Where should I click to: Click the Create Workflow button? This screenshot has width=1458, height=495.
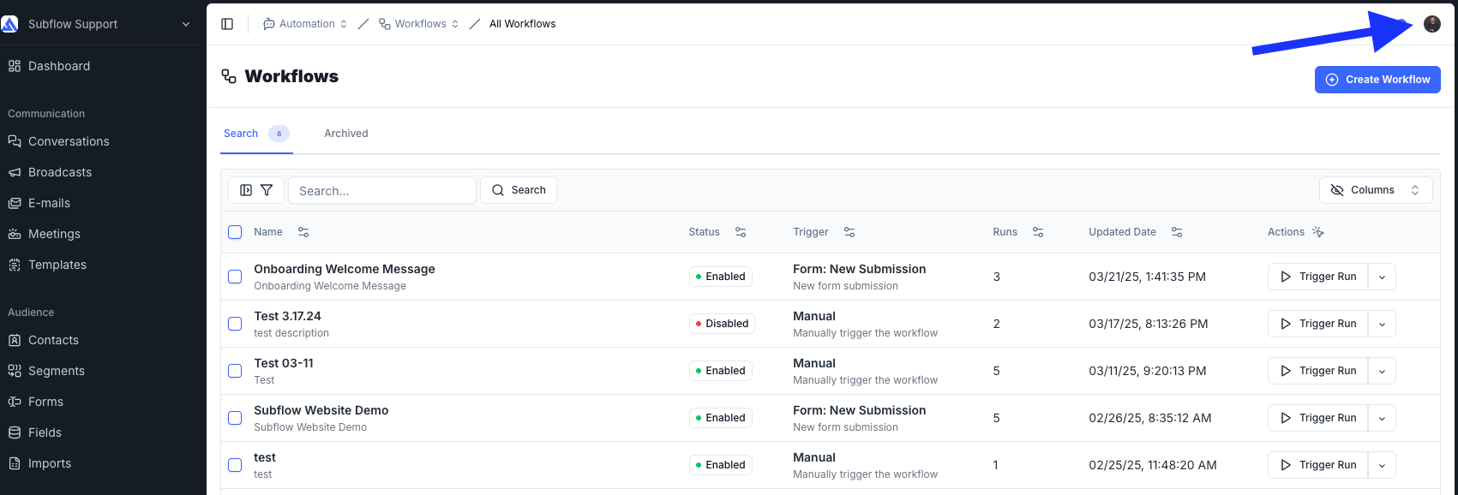1377,80
